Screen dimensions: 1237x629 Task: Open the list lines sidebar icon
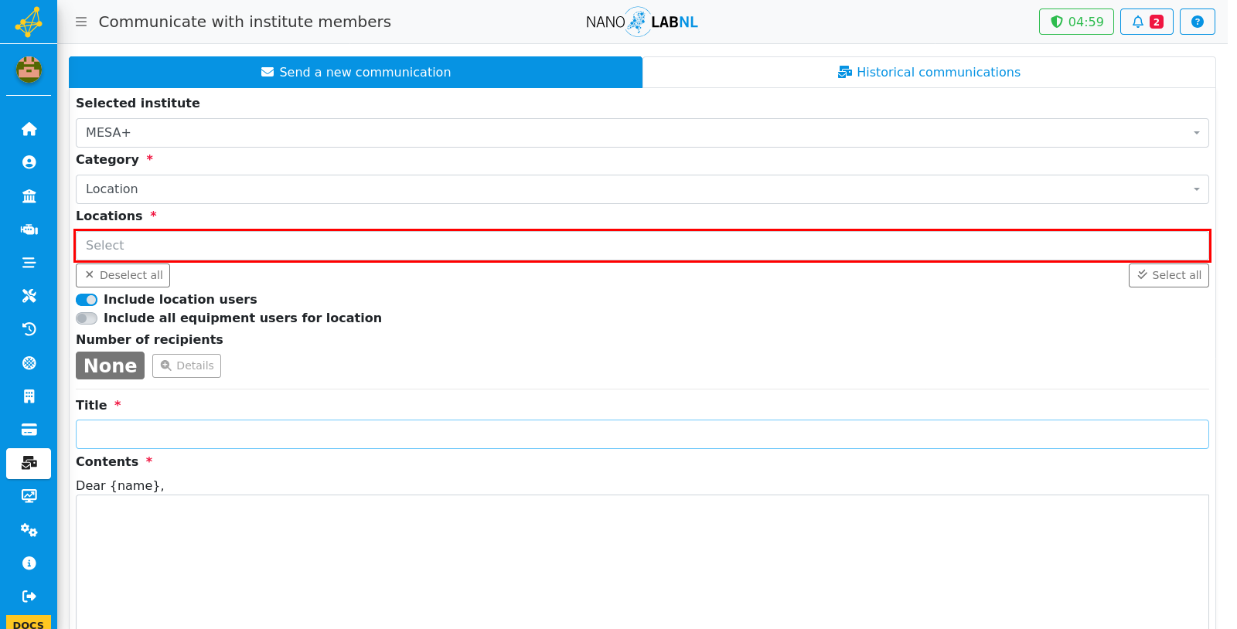point(29,263)
